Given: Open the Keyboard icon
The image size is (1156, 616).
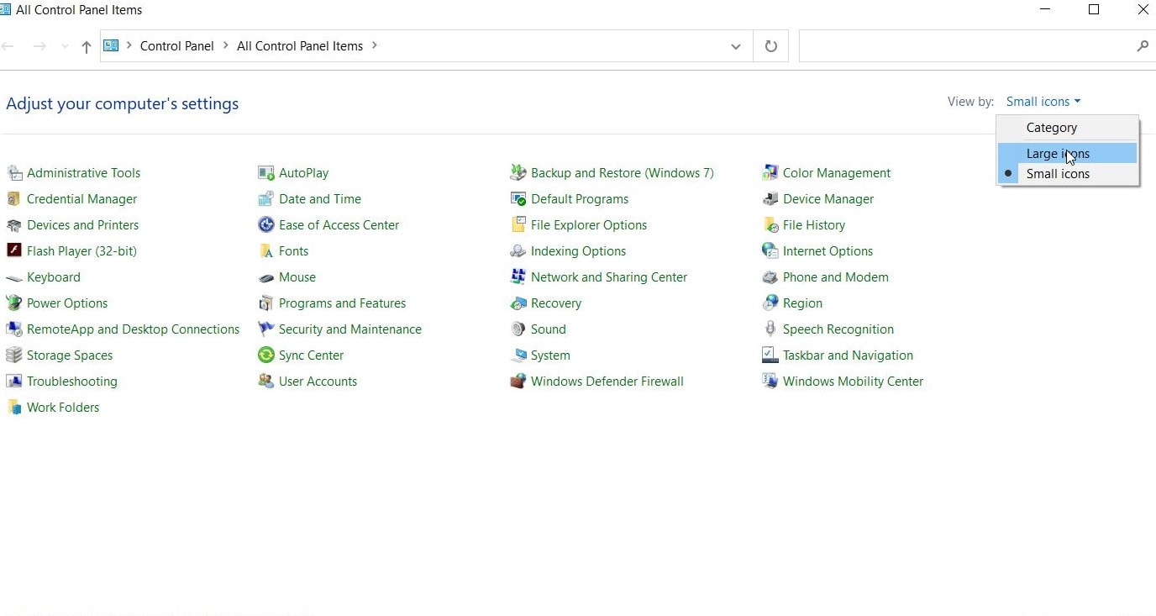Looking at the screenshot, I should [x=14, y=277].
